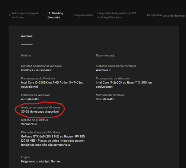
Task: Click 'Memória do Windows' label under Mínimo
Action: 35,95
